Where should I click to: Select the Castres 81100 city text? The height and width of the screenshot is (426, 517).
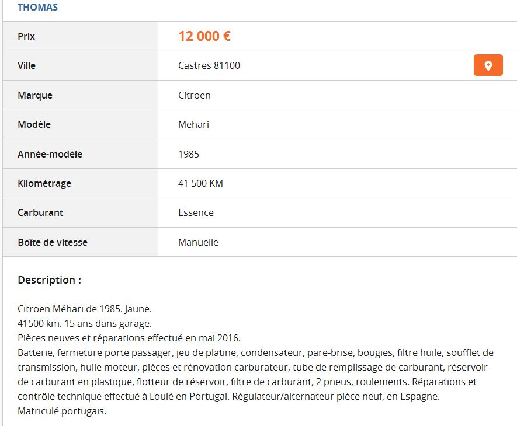209,65
